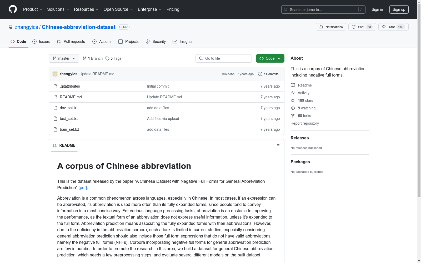Viewport: 421px width, 263px height.
Task: View the 68 forks link
Action: (x=301, y=116)
